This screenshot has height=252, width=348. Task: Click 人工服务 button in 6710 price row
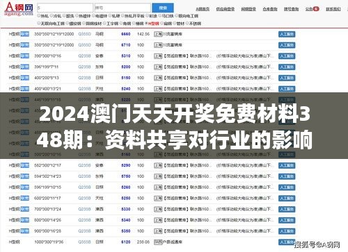[x=287, y=45]
